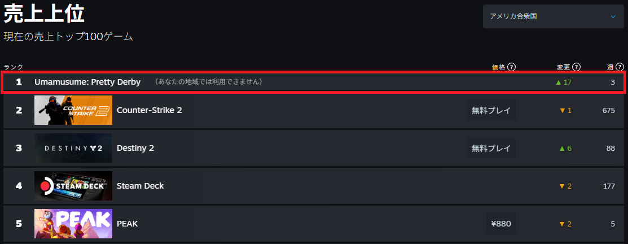Click the ランク column header

click(14, 67)
